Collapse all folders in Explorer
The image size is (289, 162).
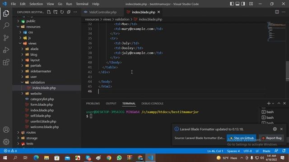tap(69, 12)
